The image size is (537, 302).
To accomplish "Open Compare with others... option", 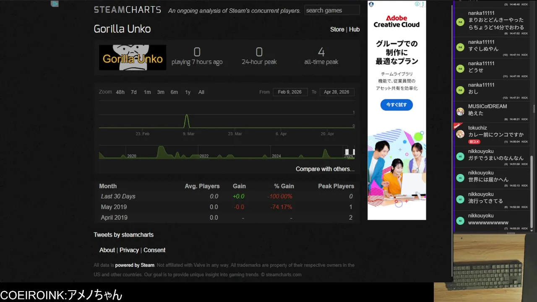I will pyautogui.click(x=325, y=169).
